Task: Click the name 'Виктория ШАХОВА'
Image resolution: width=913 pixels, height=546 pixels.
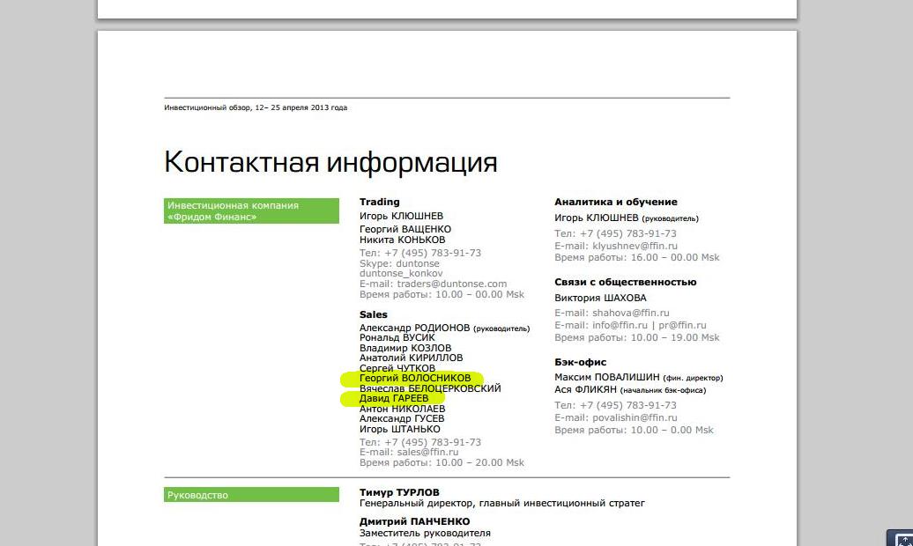Action: [600, 298]
